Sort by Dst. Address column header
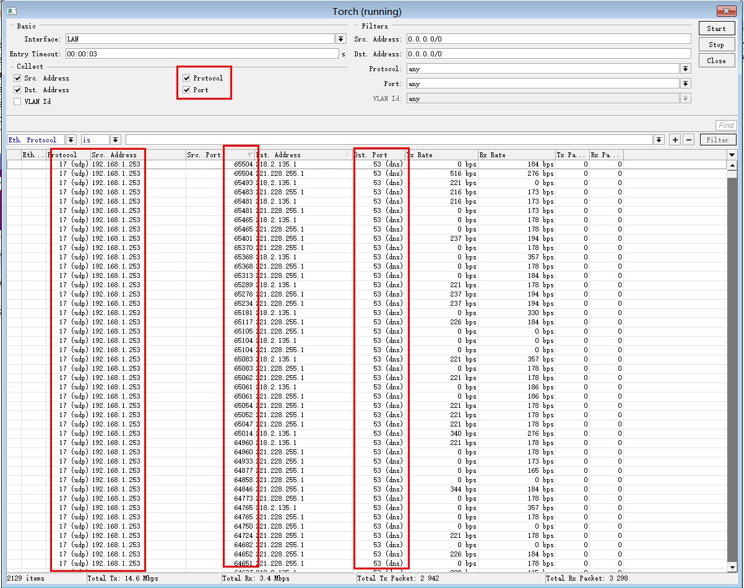Screen dimensions: 744x588 coord(303,155)
